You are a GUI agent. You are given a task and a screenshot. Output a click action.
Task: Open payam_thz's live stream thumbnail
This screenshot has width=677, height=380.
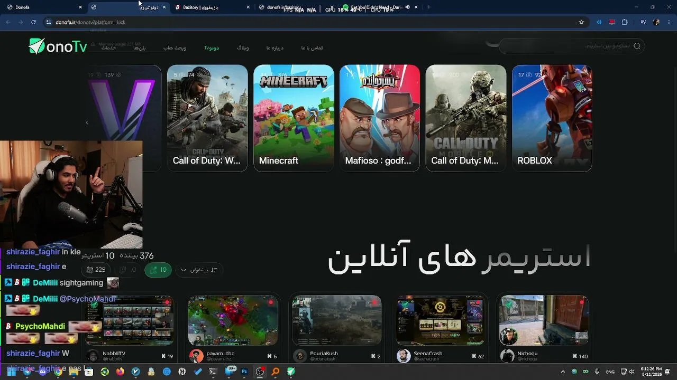click(x=233, y=320)
